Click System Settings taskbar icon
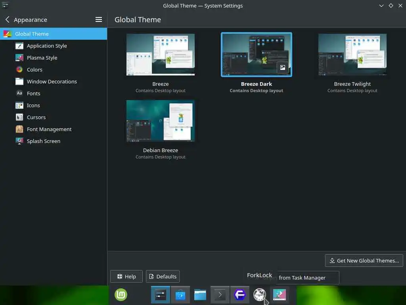The image size is (406, 305). coord(161,295)
